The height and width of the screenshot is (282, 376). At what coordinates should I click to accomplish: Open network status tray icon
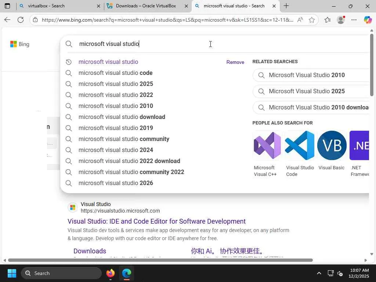pyautogui.click(x=331, y=273)
